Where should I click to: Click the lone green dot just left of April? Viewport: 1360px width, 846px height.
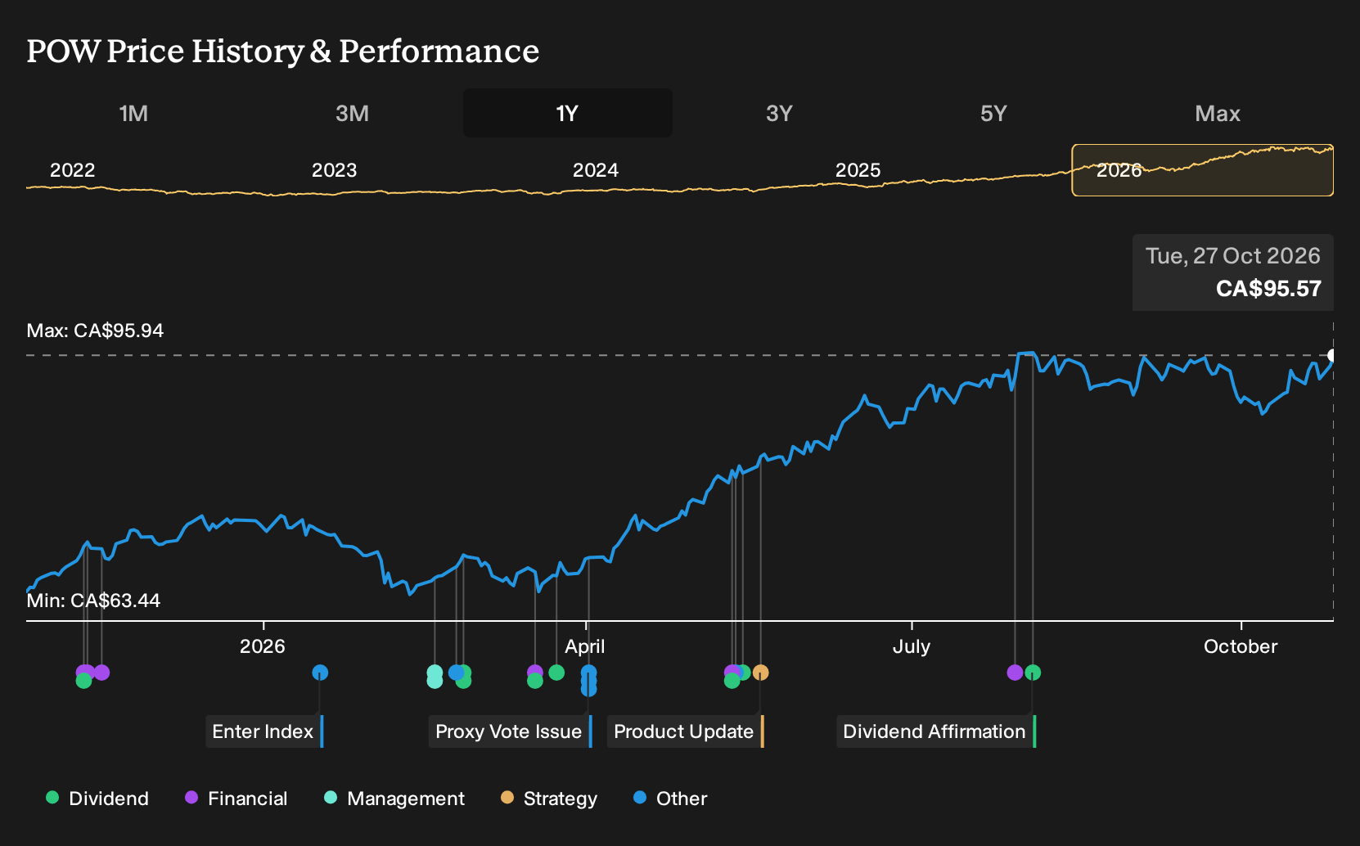tap(556, 673)
